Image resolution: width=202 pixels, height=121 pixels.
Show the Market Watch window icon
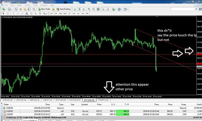[16, 9]
